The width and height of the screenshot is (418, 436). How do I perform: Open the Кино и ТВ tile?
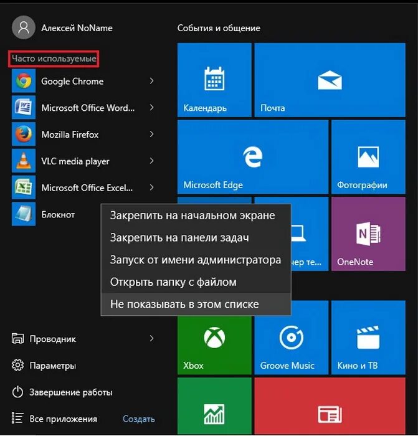click(x=369, y=338)
